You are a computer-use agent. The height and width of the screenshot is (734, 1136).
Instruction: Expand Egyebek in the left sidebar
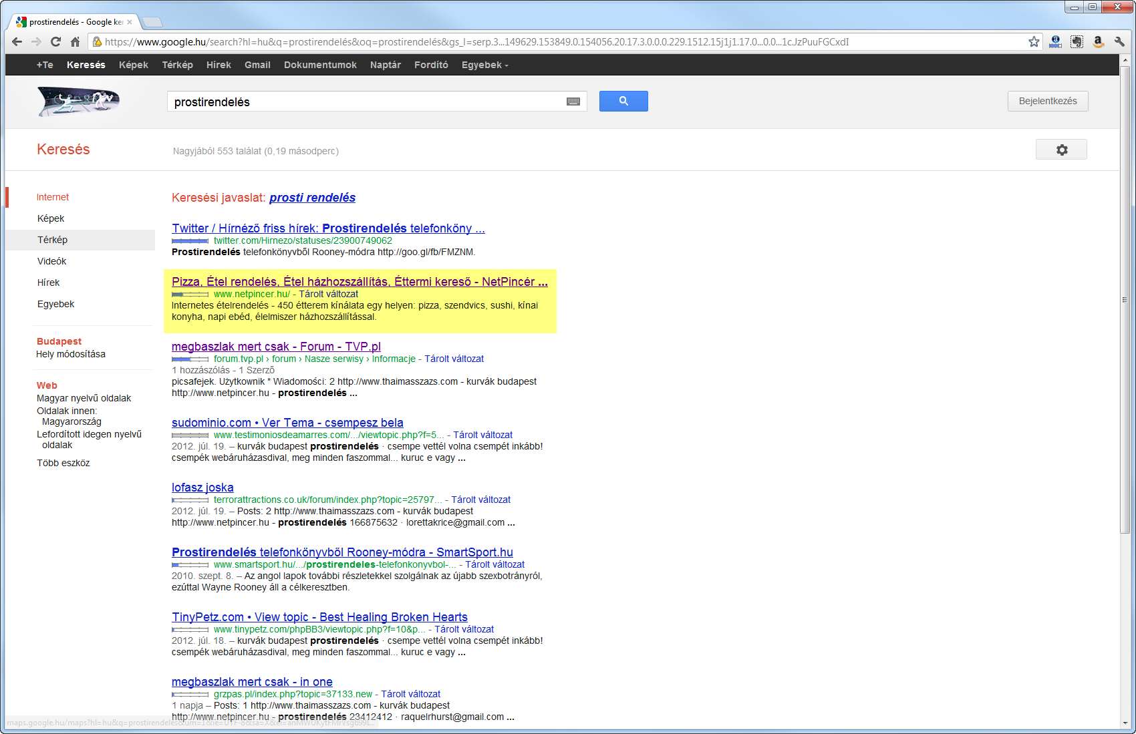(55, 304)
